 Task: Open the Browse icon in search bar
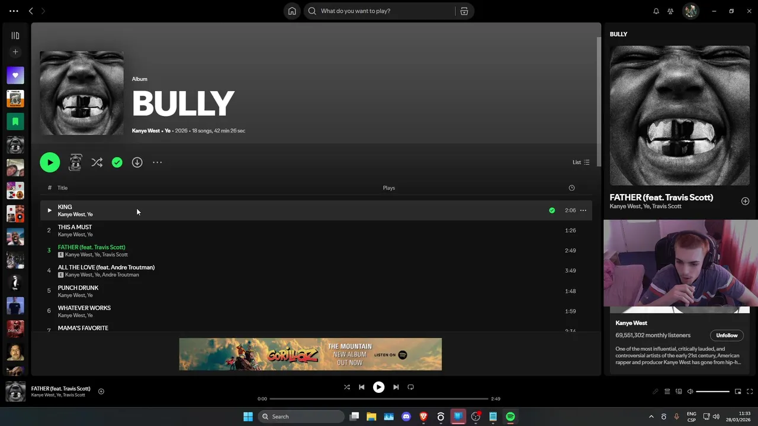coord(464,11)
